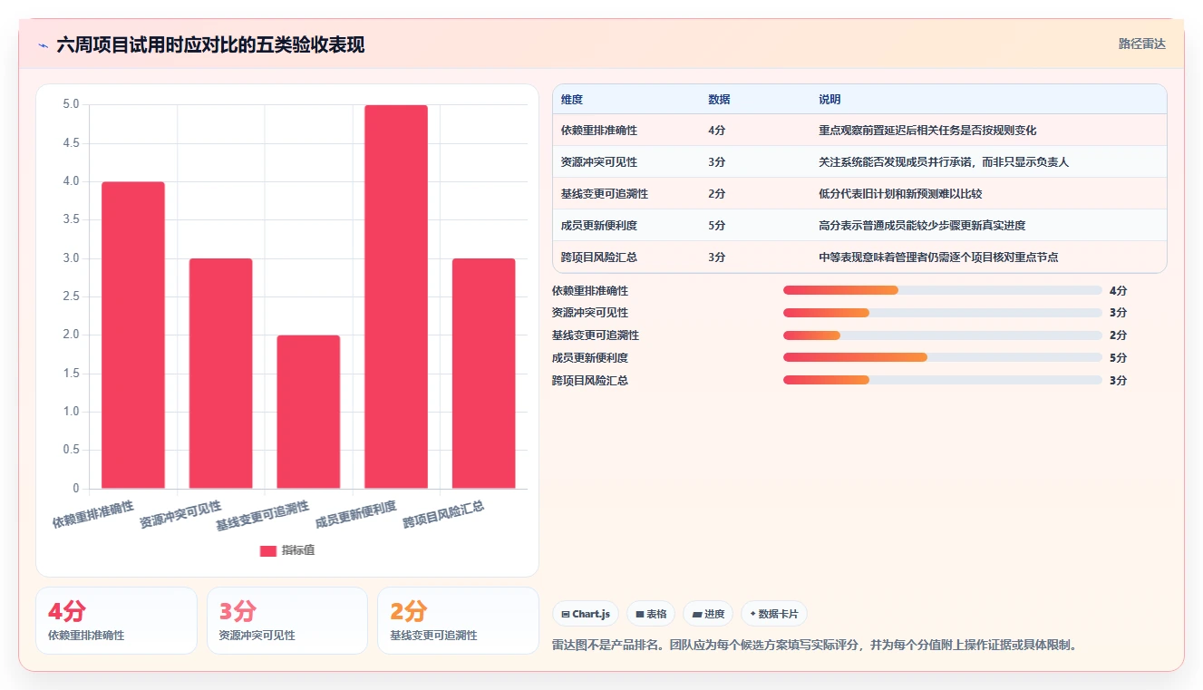Click the 依赖重排准确性 progress bar
The image size is (1203, 690).
(x=943, y=290)
